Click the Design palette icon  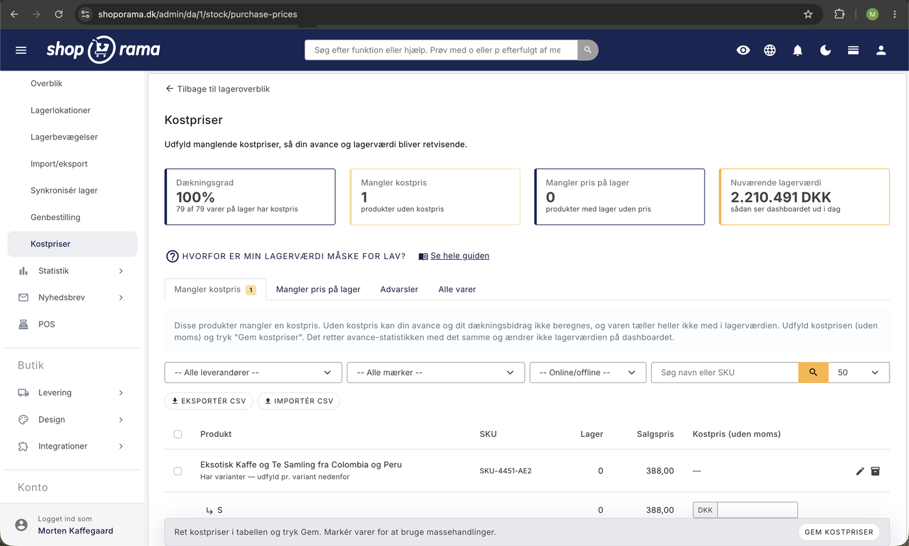[x=23, y=419]
